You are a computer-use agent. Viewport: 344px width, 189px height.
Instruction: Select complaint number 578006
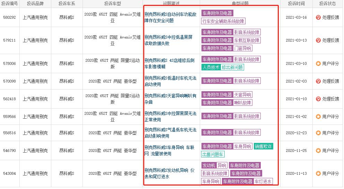9,63
